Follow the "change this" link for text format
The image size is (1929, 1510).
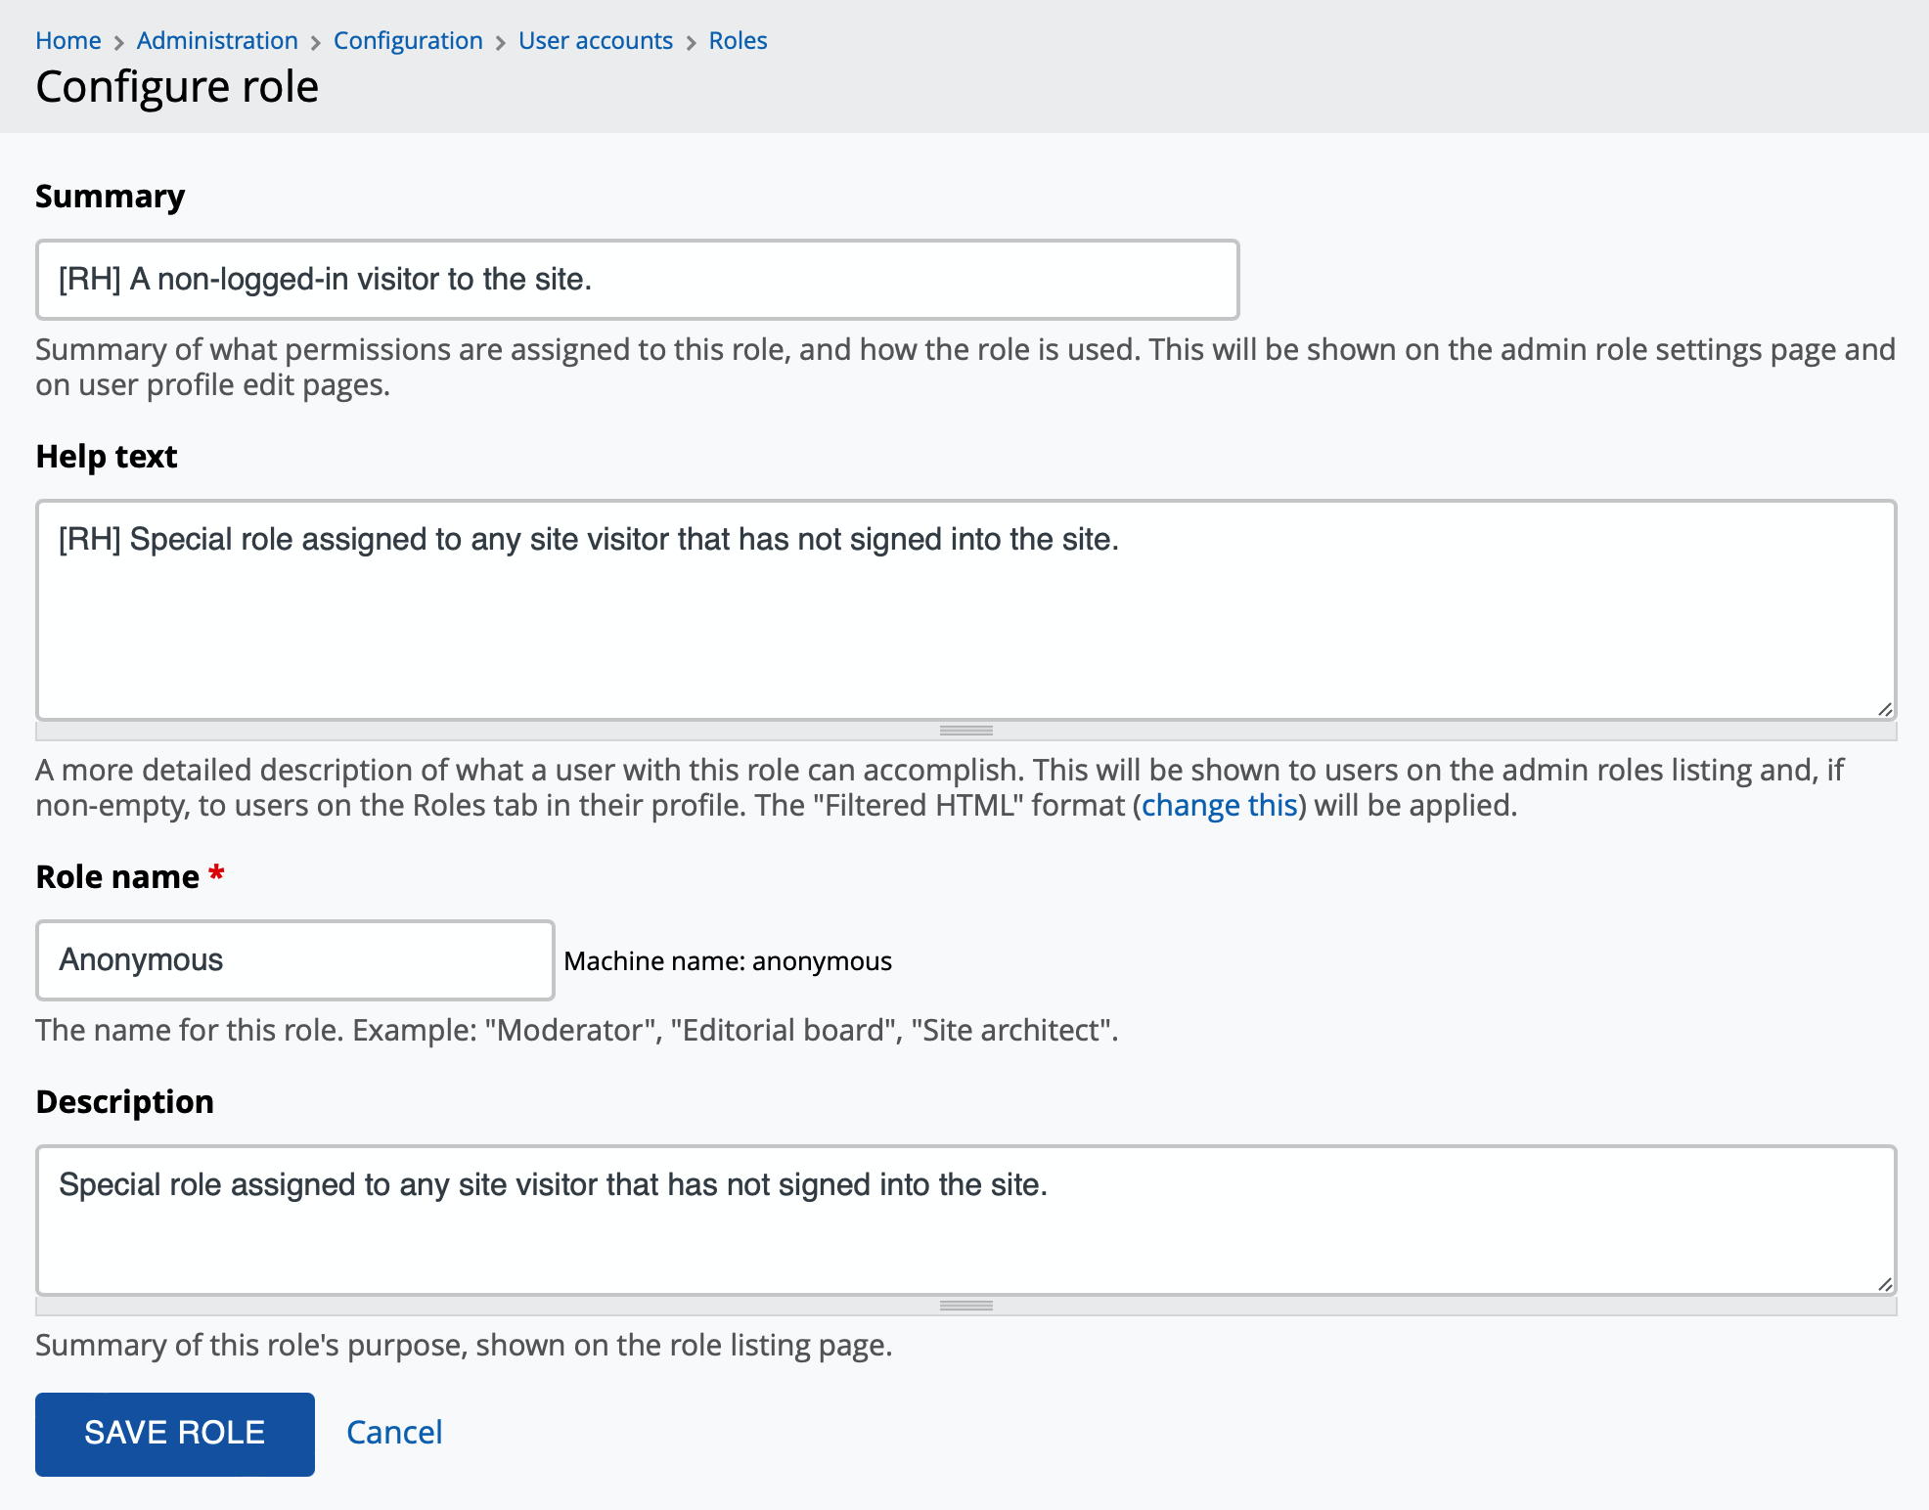[1219, 804]
